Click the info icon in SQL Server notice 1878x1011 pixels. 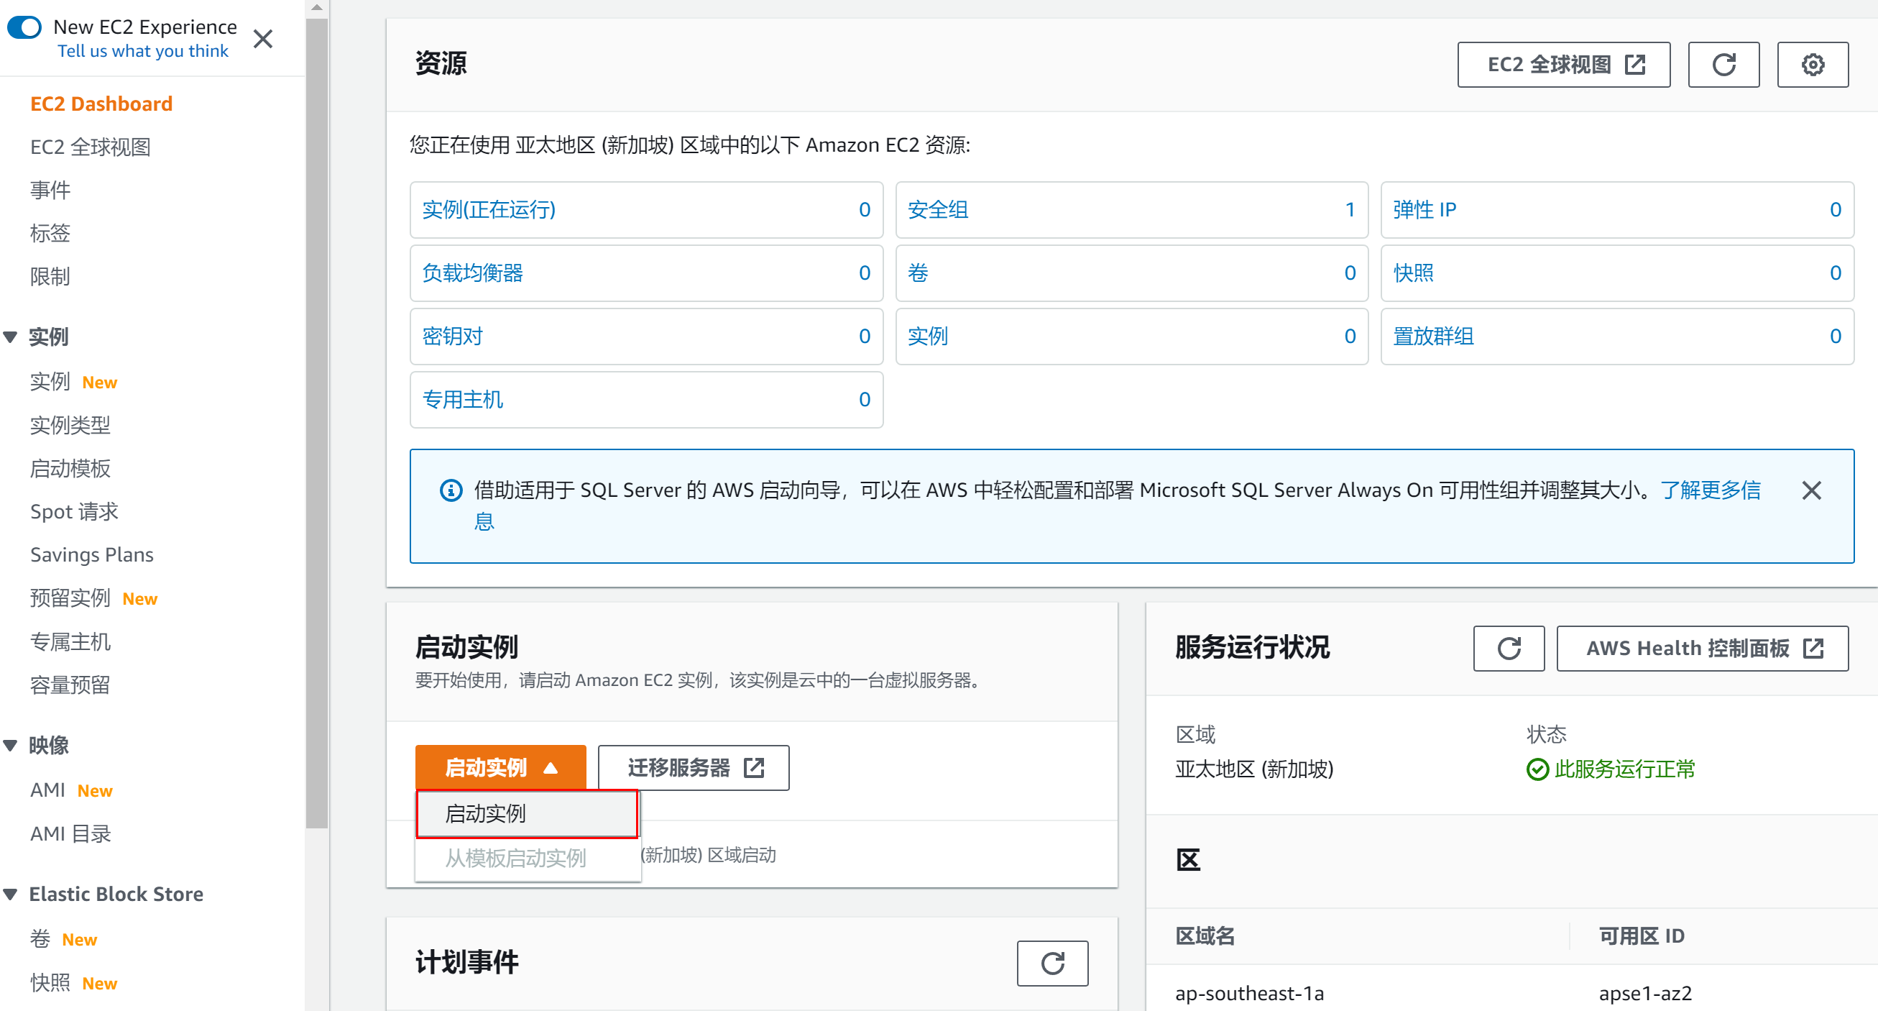(451, 490)
